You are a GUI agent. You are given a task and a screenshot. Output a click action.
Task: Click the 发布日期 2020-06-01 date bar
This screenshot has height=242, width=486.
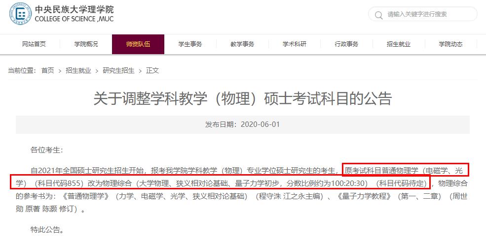click(x=243, y=124)
